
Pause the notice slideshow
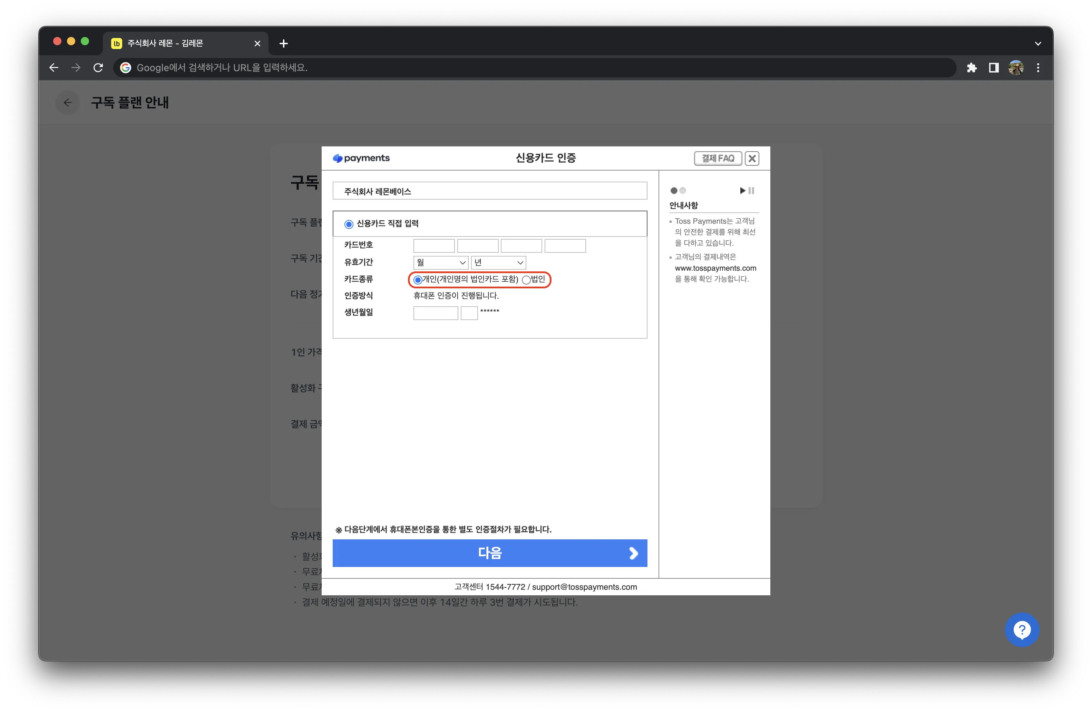751,191
